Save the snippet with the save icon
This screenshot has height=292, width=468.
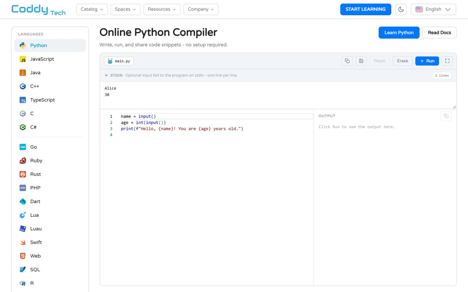[x=361, y=61]
